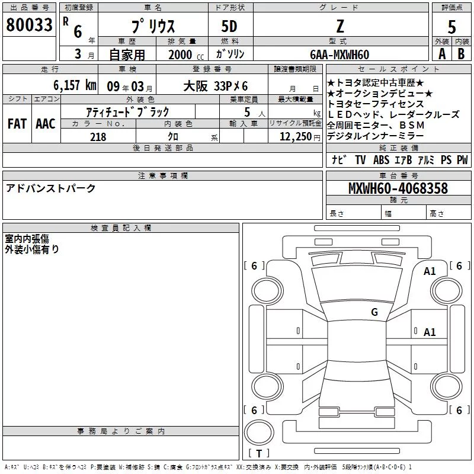
Task: Click the mileage value 6,157 km
Action: [x=75, y=85]
